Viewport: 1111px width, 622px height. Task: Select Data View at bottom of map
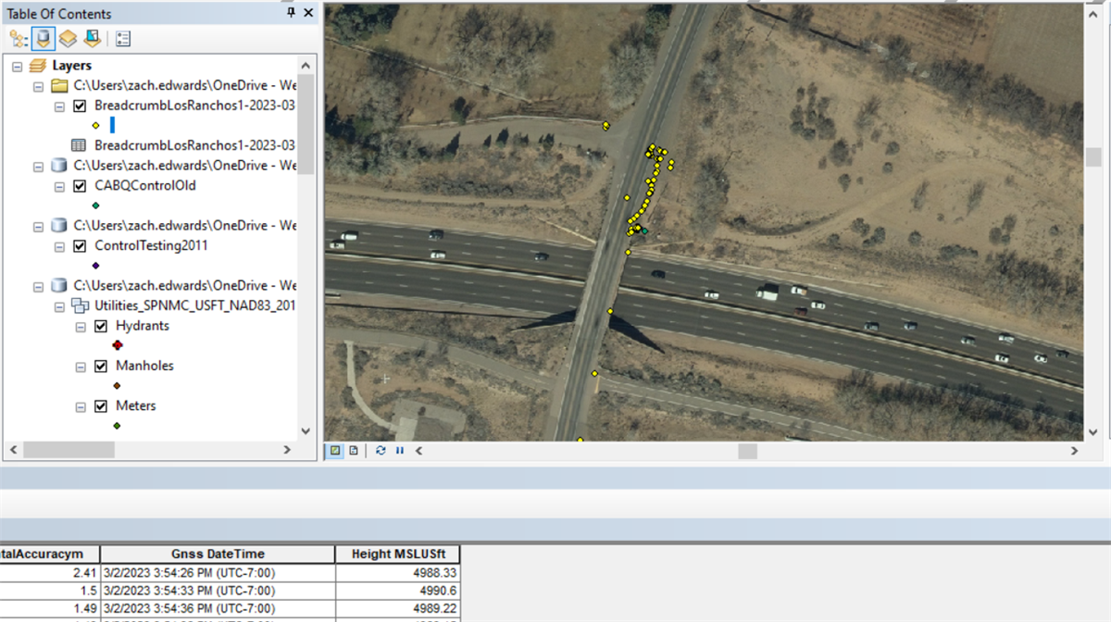[334, 451]
